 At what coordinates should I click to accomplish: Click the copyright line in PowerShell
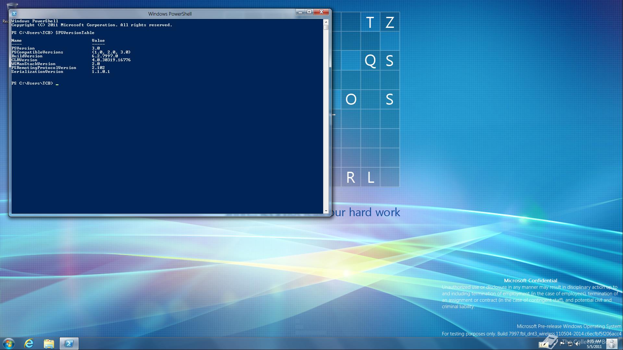[x=92, y=25]
